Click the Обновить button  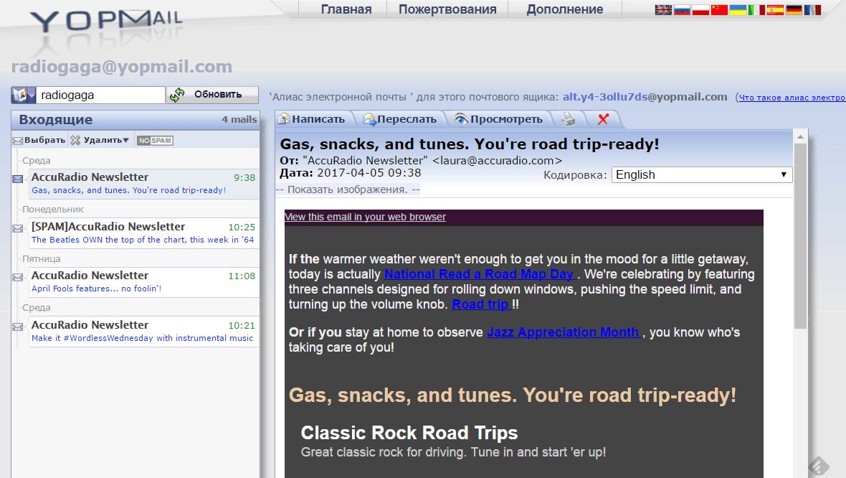[x=212, y=95]
